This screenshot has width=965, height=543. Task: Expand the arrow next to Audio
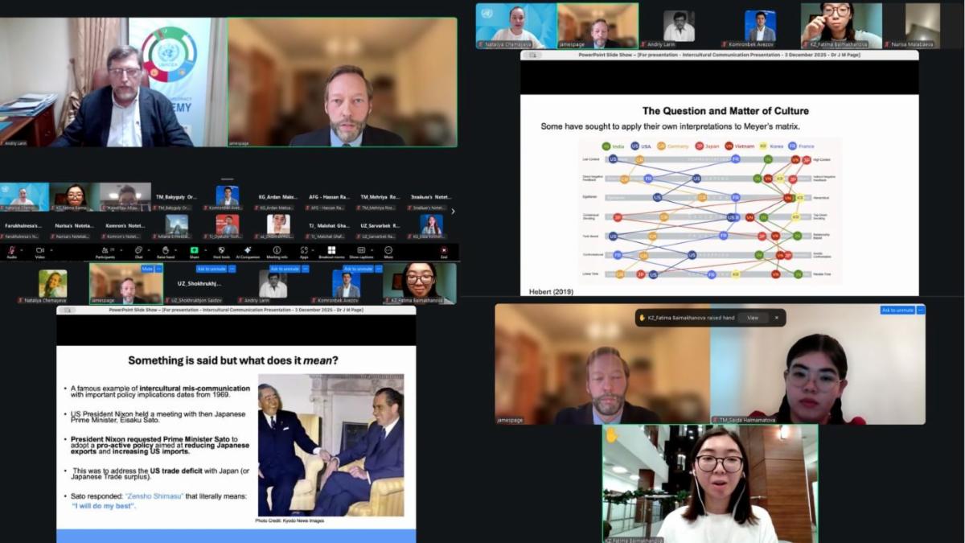point(22,249)
